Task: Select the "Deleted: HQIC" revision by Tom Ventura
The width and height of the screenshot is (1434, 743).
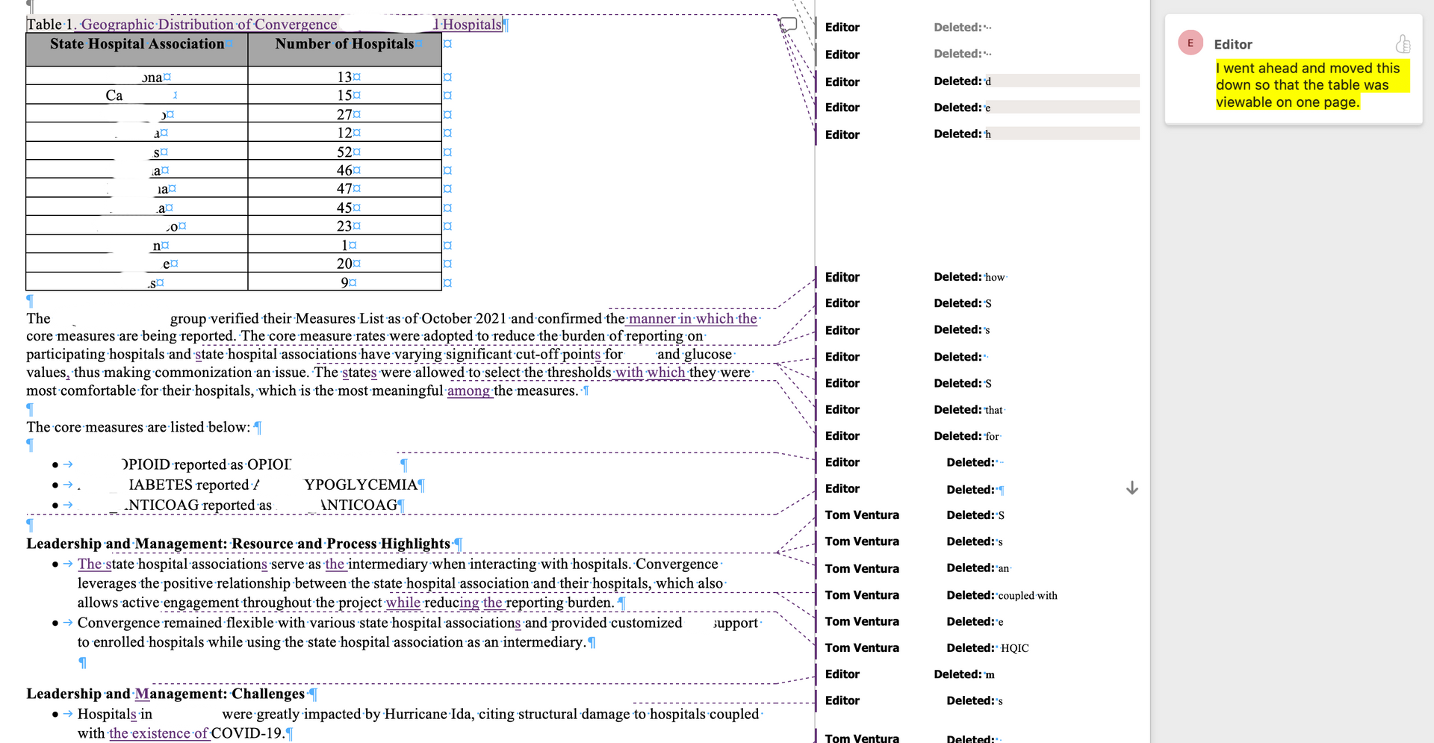Action: coord(987,648)
